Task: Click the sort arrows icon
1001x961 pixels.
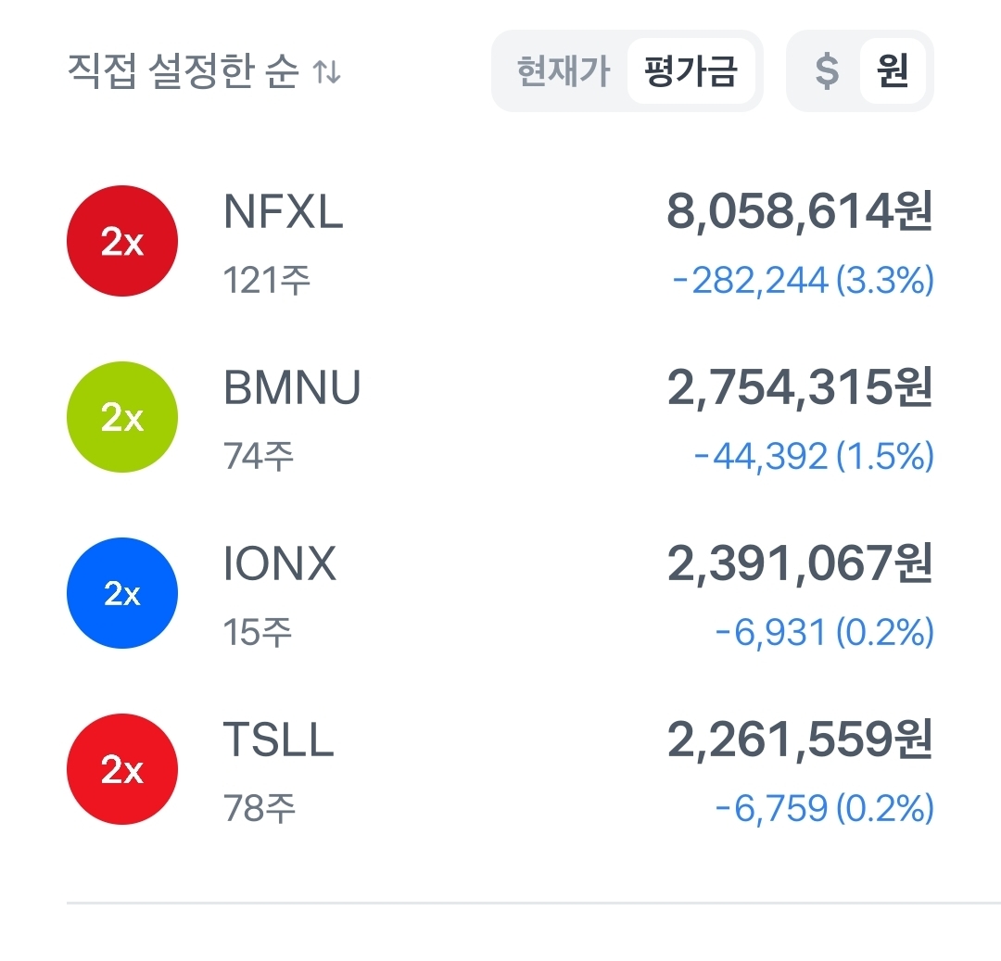Action: click(x=326, y=72)
